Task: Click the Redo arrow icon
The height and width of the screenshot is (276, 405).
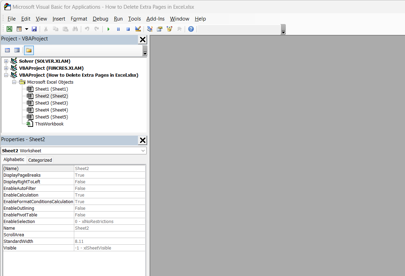Action: point(97,29)
